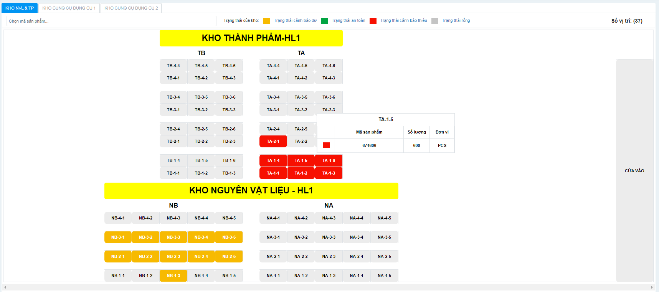Click the red shortage warning legend swatch

(373, 21)
